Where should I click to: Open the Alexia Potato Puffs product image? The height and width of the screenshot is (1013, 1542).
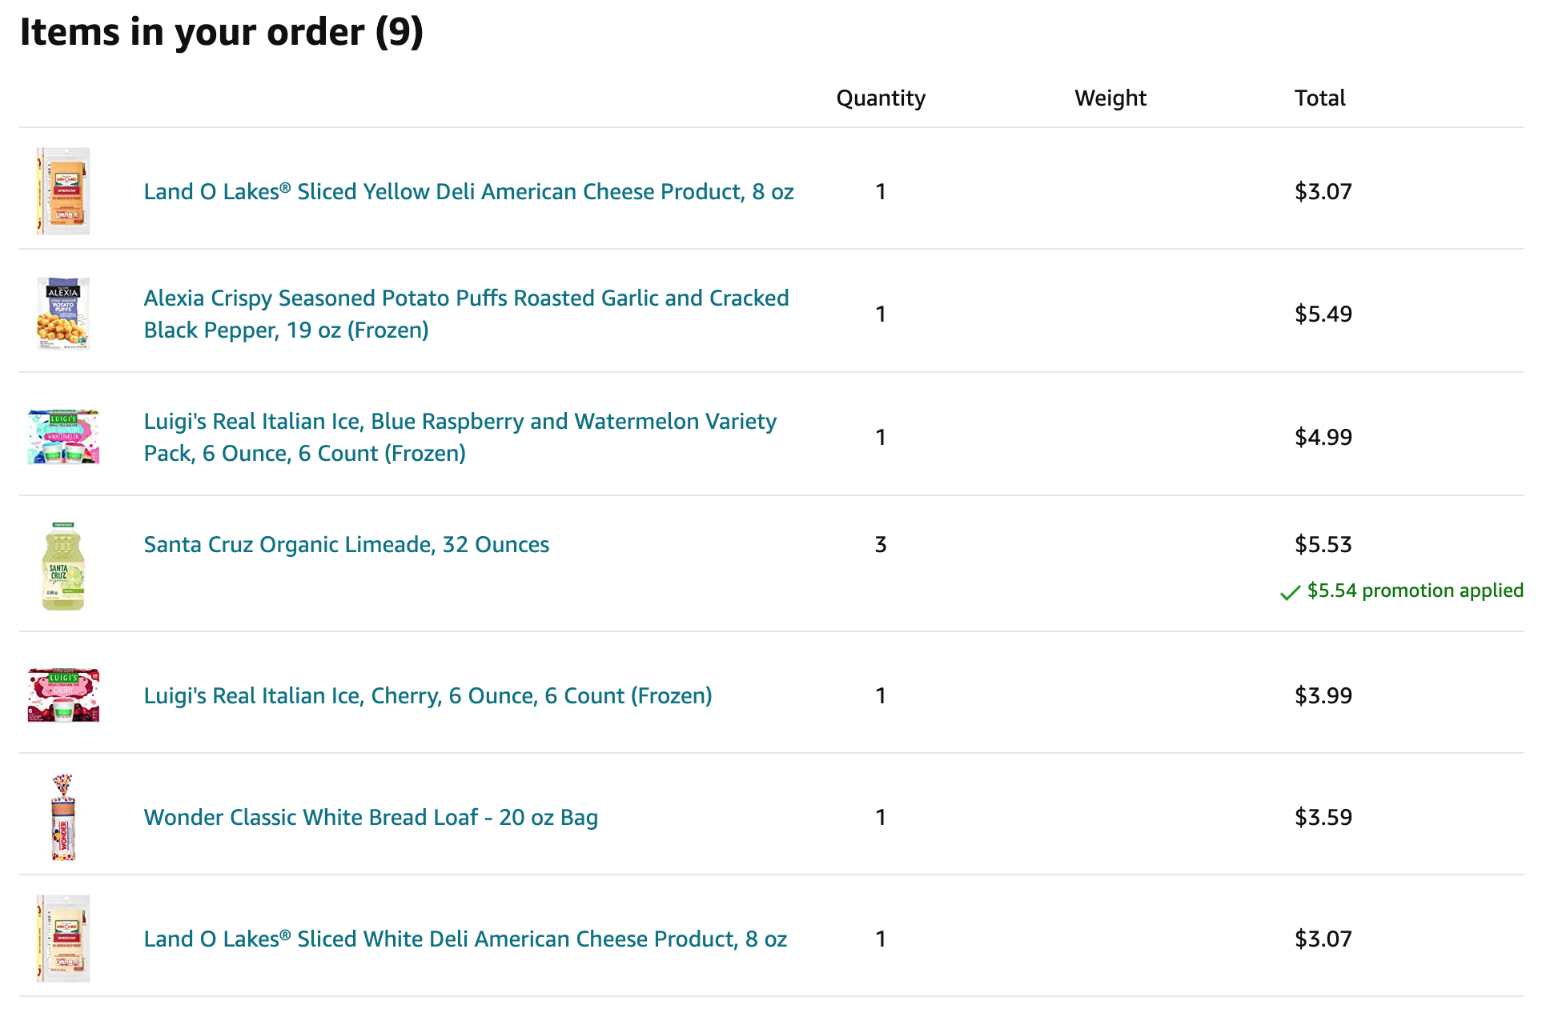point(63,314)
